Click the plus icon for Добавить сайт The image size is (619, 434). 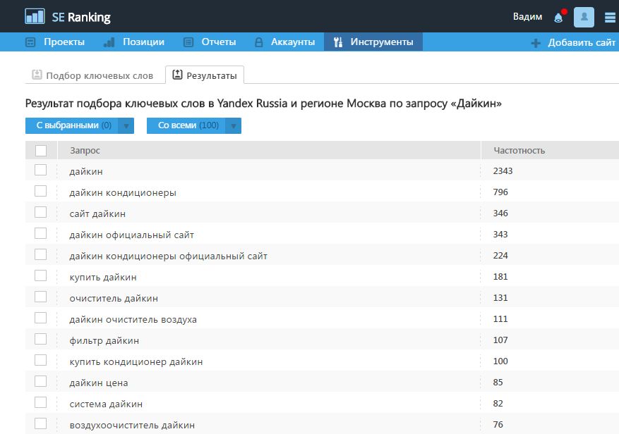[536, 43]
